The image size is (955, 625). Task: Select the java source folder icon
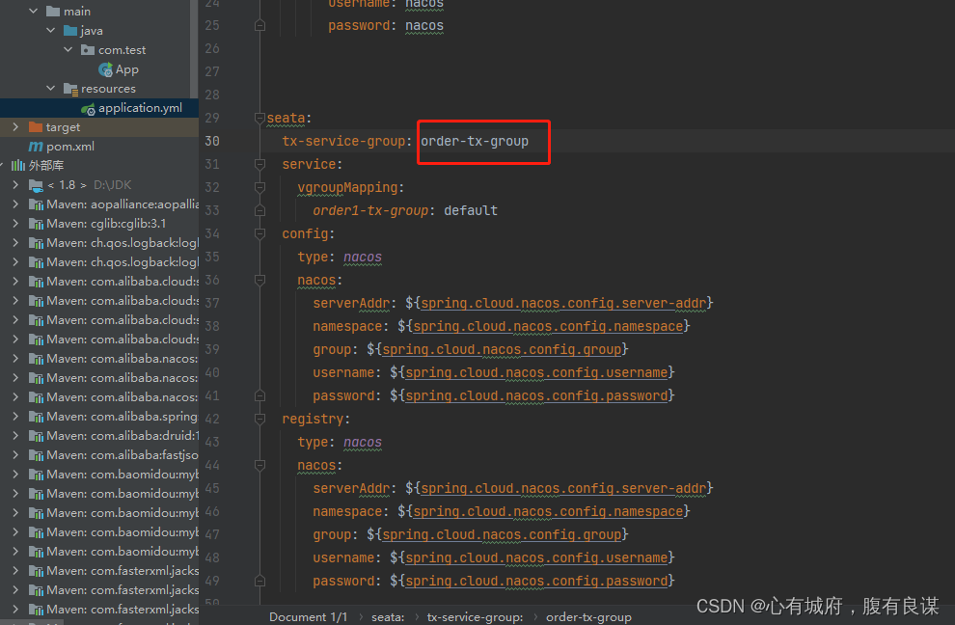70,31
